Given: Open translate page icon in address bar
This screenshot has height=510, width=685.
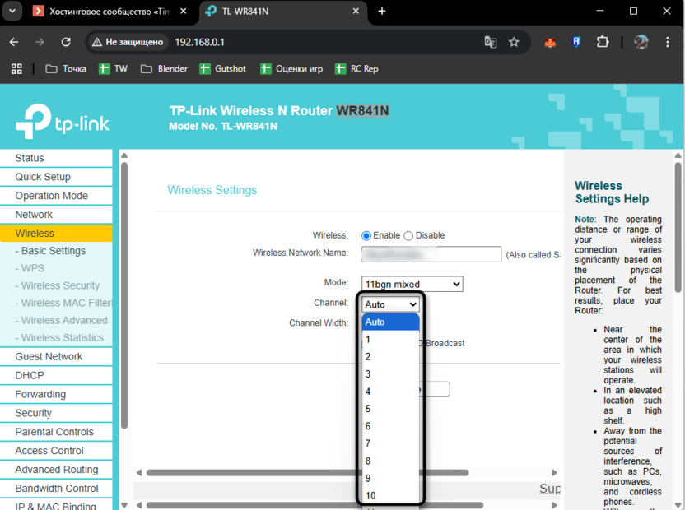Looking at the screenshot, I should 490,42.
